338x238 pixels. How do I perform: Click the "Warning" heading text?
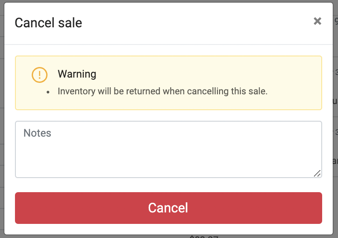[77, 74]
